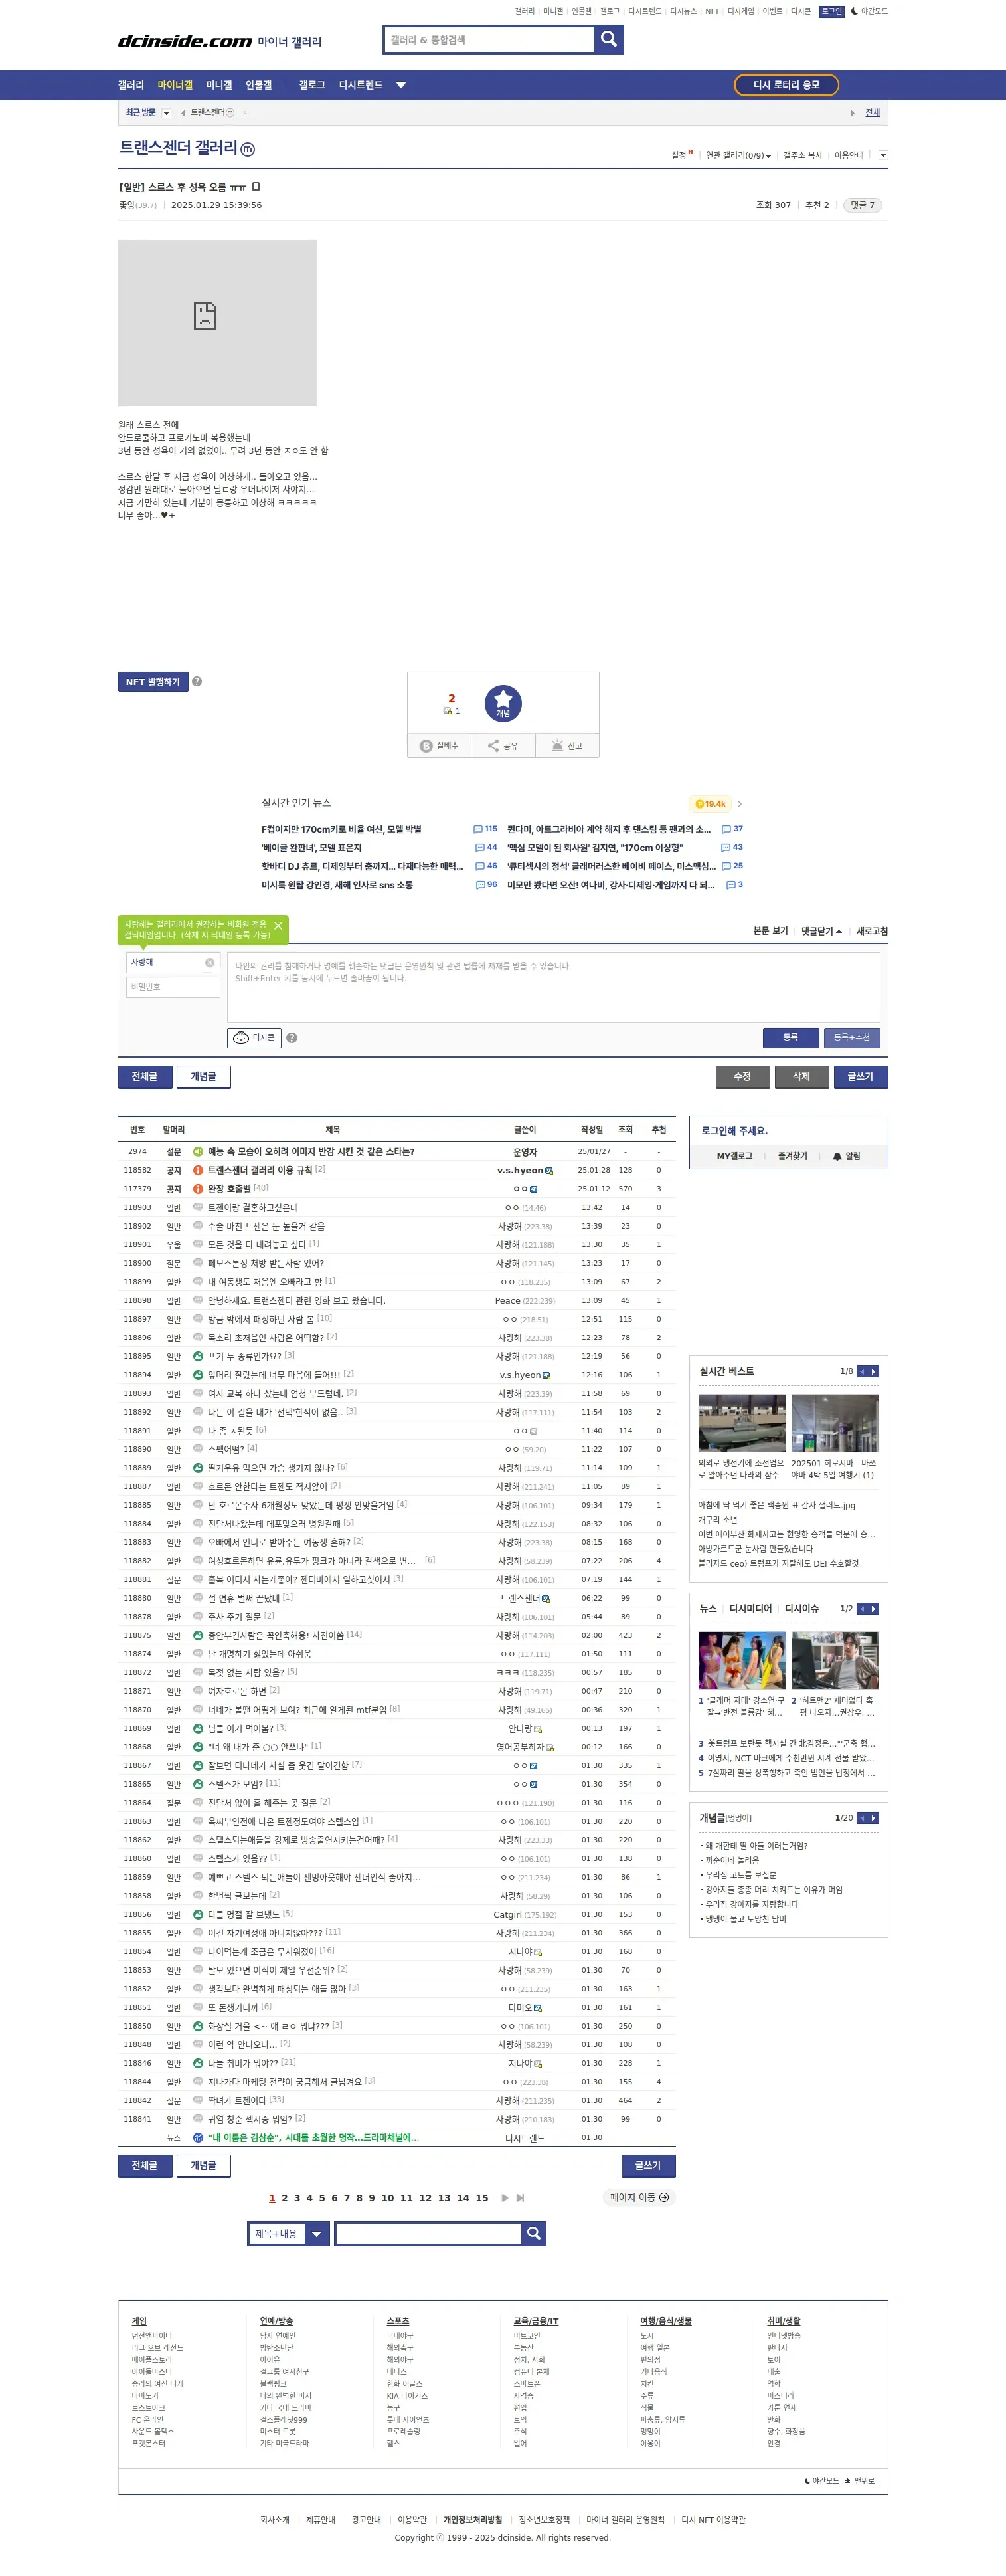
Task: Click 야간모드 link in footer
Action: pyautogui.click(x=821, y=2481)
